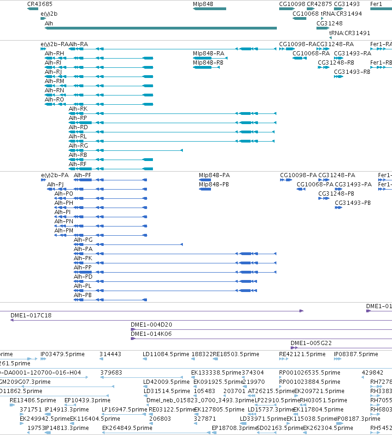Open the Alh-RN transcript label
This screenshot has width=392, height=435.
pos(54,90)
